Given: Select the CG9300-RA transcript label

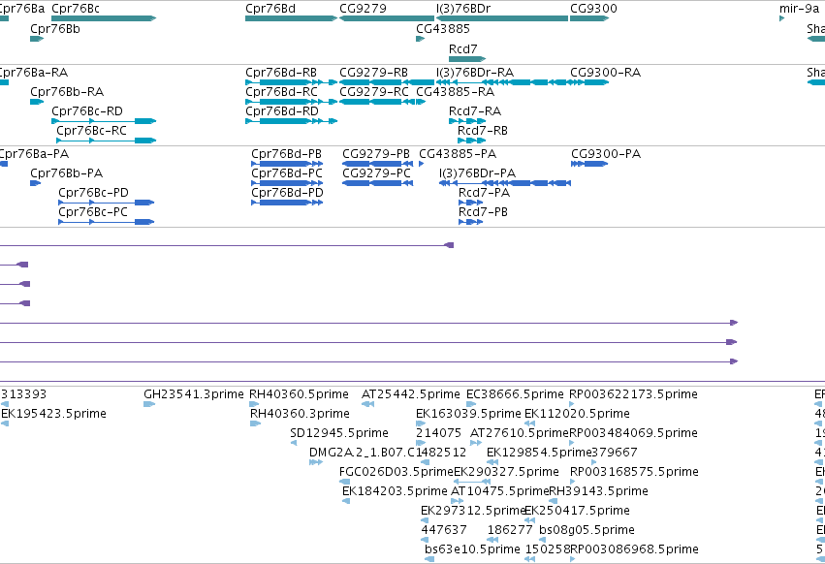Looking at the screenshot, I should (x=606, y=73).
